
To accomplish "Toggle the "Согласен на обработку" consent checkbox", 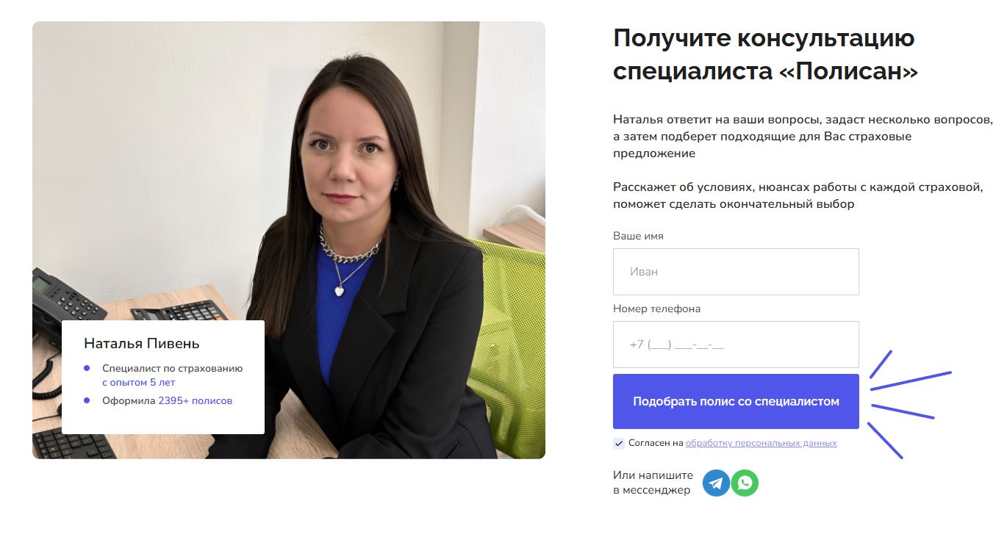I will [618, 443].
